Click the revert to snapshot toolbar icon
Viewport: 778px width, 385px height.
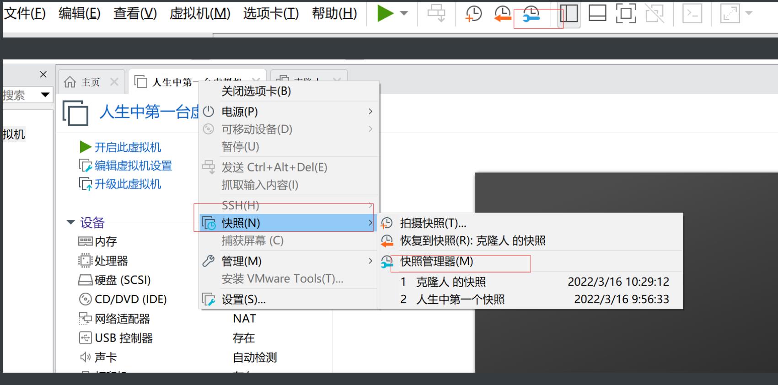(503, 13)
